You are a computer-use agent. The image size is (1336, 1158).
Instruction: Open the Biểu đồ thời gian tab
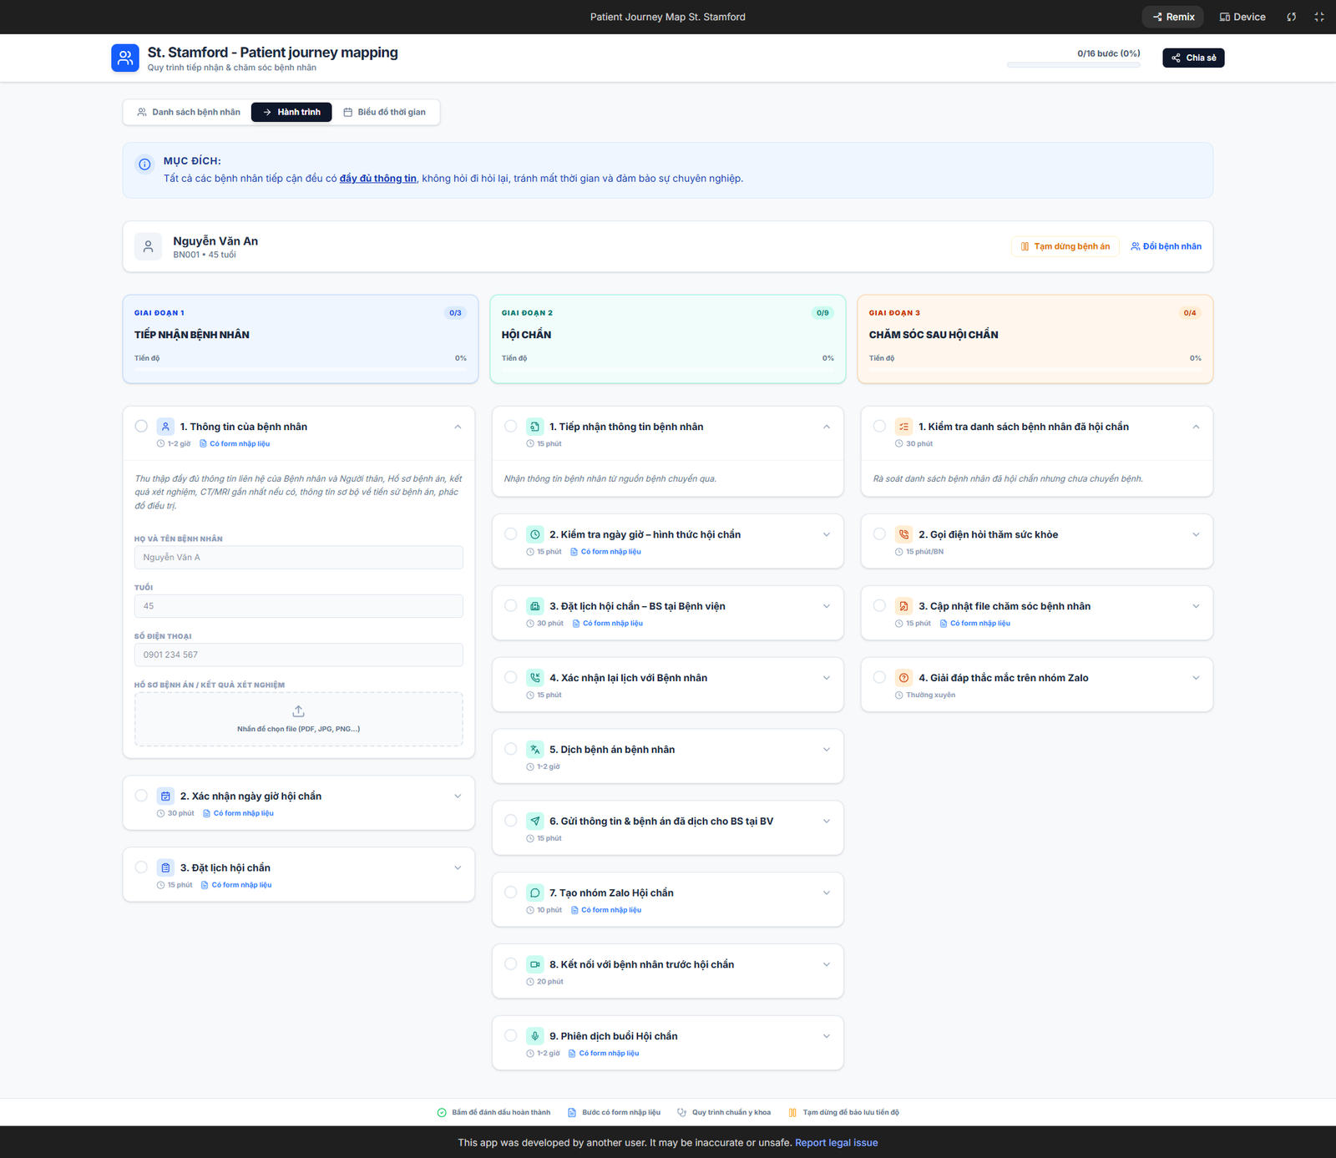(x=384, y=112)
